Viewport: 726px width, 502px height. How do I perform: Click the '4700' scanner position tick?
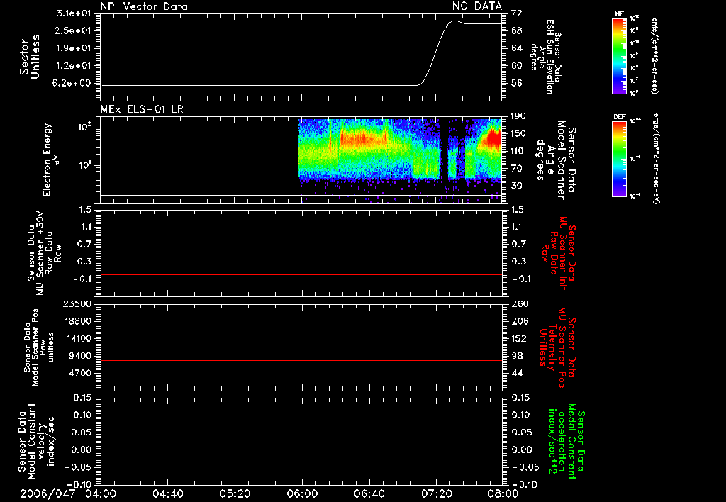[80, 373]
